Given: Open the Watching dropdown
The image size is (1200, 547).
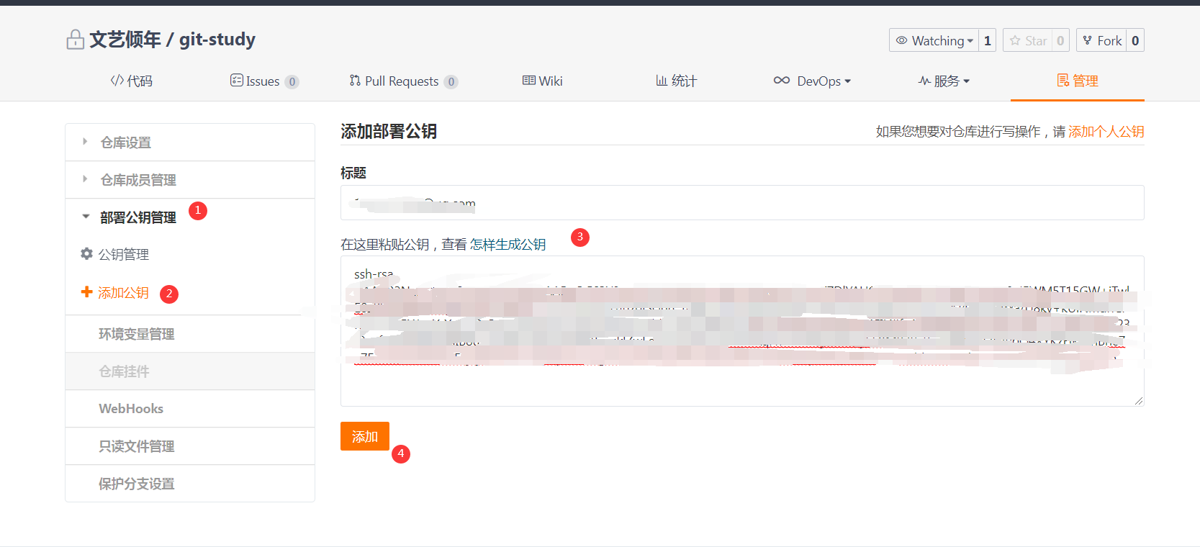Looking at the screenshot, I should pyautogui.click(x=934, y=40).
